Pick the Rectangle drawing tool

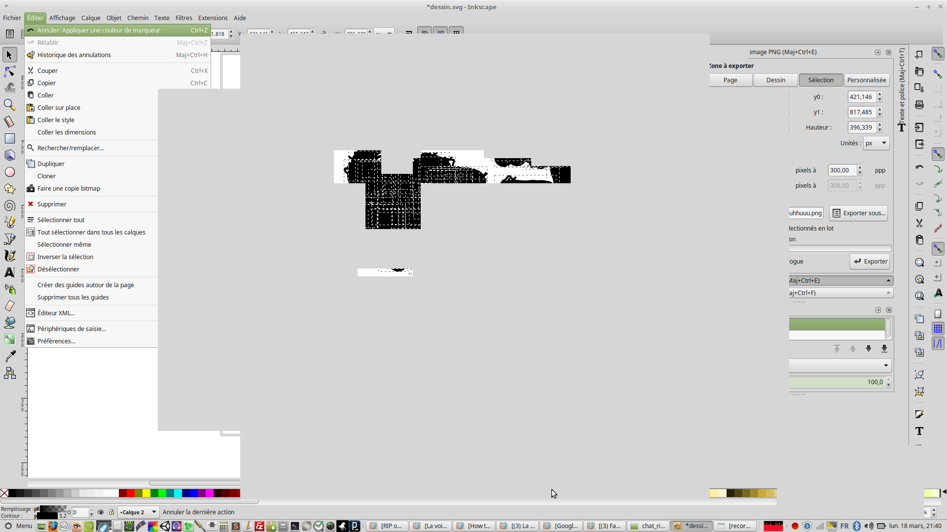[x=9, y=138]
